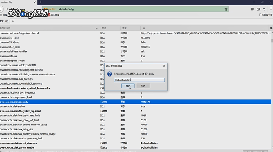Select browser.cache.disk.metadata_memory_limit row

click(136, 138)
